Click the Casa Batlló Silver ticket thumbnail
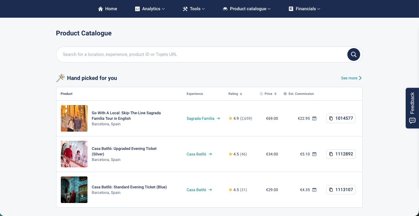 (x=74, y=154)
